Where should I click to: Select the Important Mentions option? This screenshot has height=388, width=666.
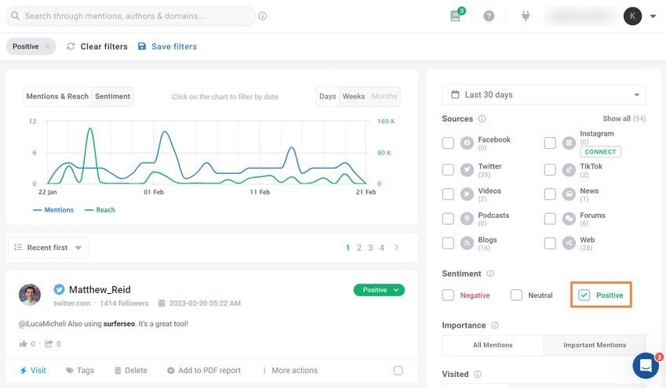595,345
